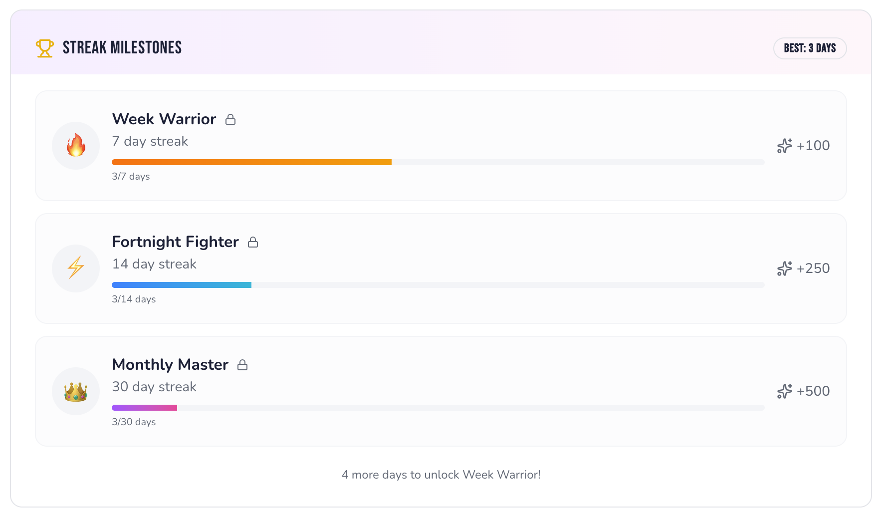Click the 4 more days unlock message
Image resolution: width=882 pixels, height=519 pixels.
pos(441,475)
